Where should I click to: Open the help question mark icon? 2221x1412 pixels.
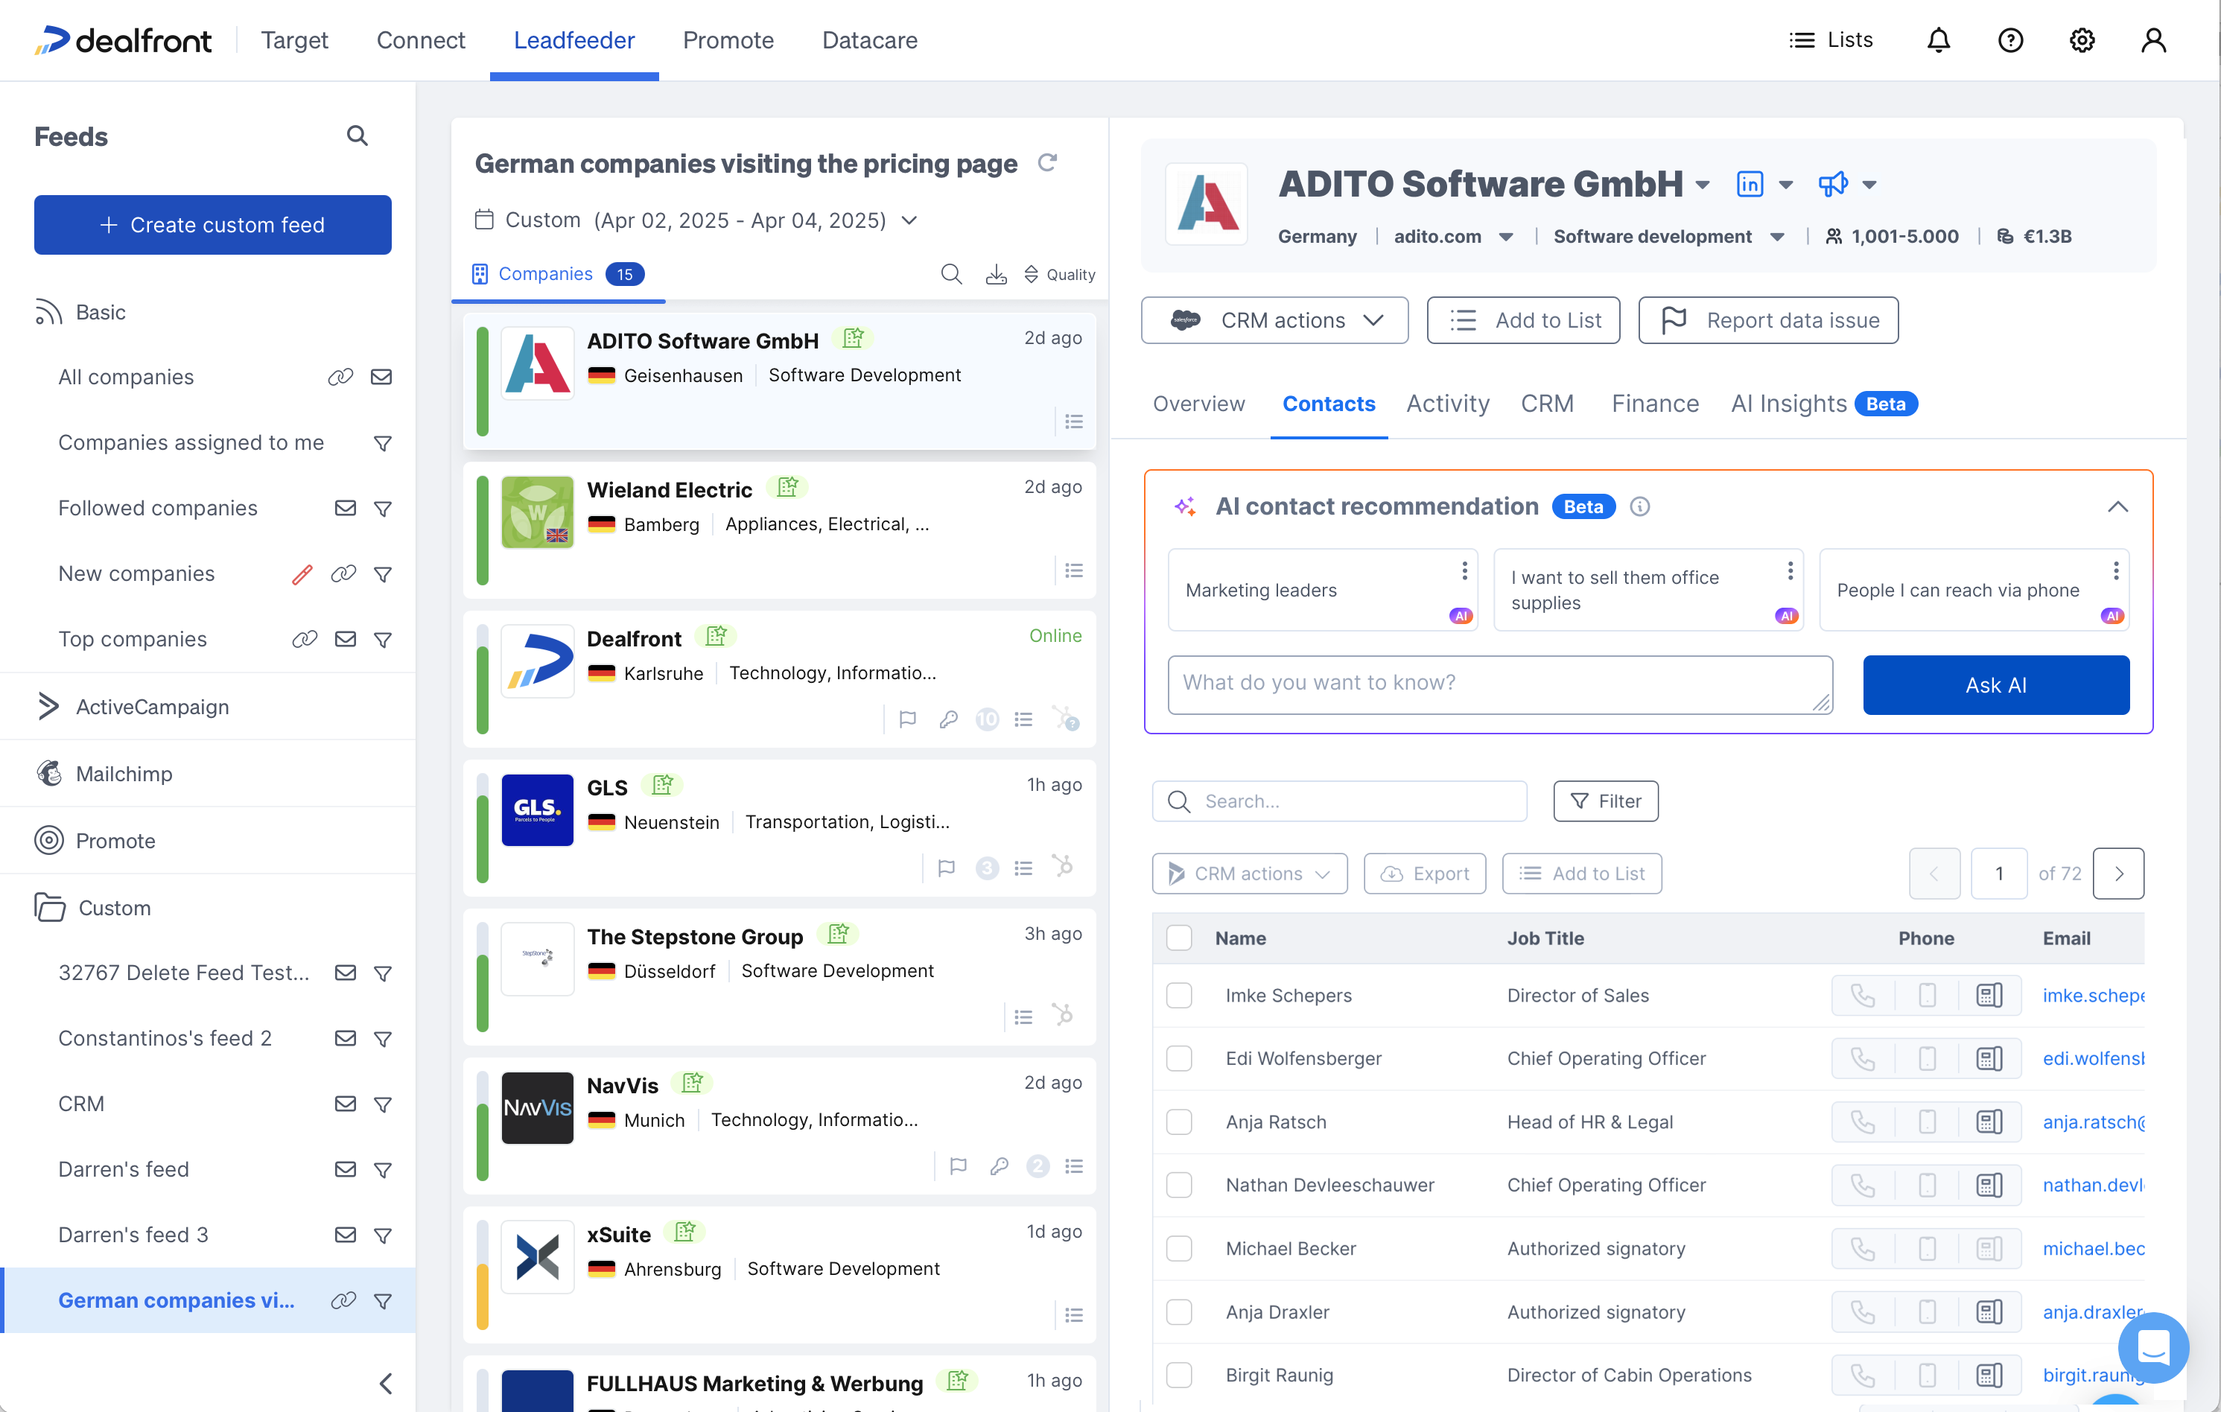coord(2009,40)
